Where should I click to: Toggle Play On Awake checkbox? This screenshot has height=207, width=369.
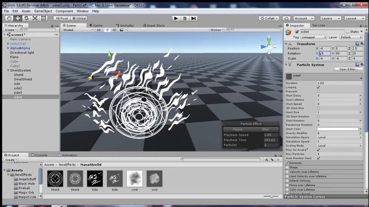click(x=318, y=149)
